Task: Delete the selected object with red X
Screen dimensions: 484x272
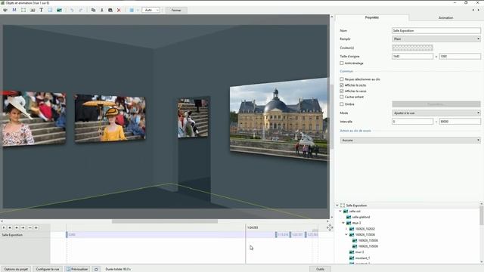Action: coord(119,10)
